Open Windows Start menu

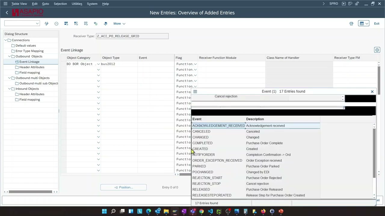104,211
